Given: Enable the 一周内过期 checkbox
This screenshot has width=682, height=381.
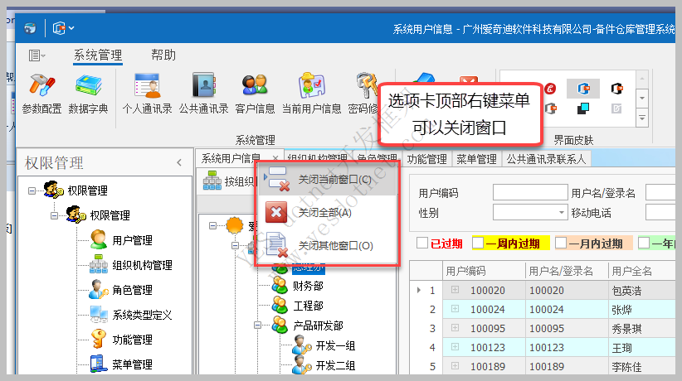Looking at the screenshot, I should pos(479,244).
